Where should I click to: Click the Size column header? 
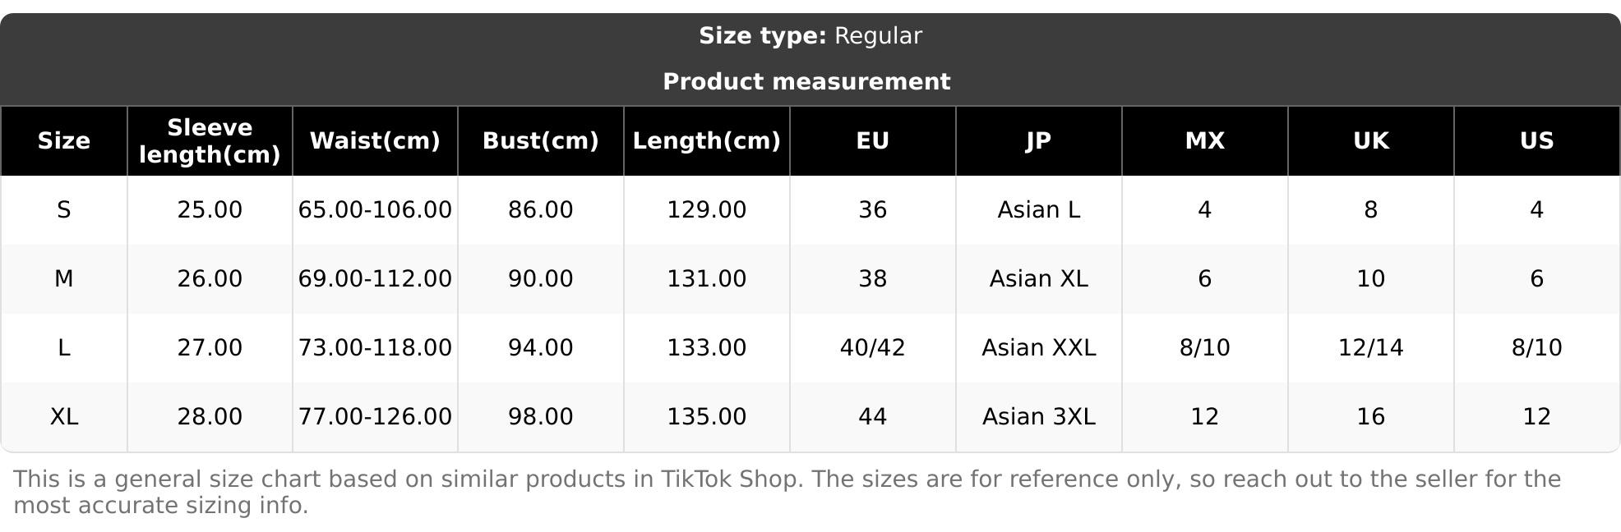pos(64,141)
